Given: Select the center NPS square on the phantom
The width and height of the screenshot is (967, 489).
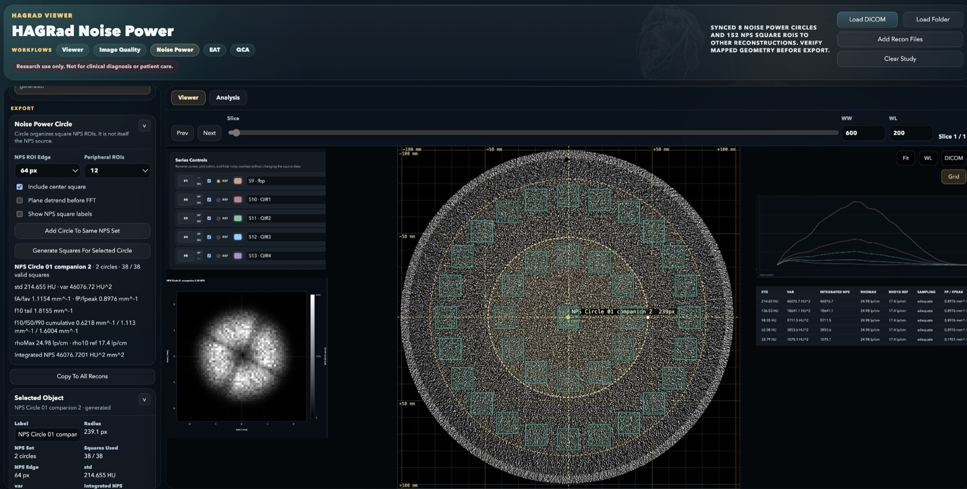Looking at the screenshot, I should point(568,317).
